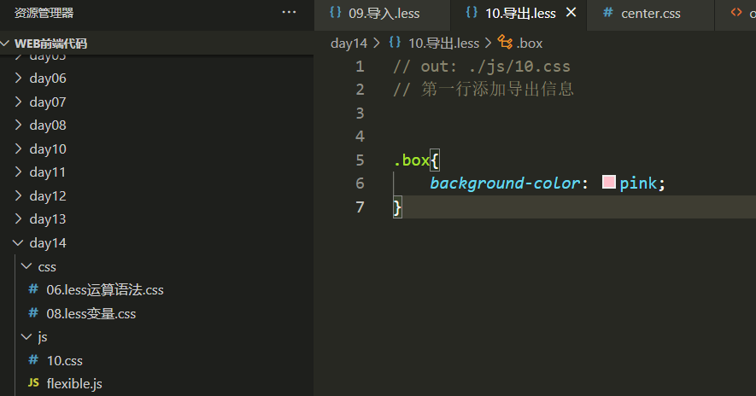This screenshot has height=396, width=756.
Task: Place cursor in '// 第一行添加导出信息' comment
Action: point(483,90)
